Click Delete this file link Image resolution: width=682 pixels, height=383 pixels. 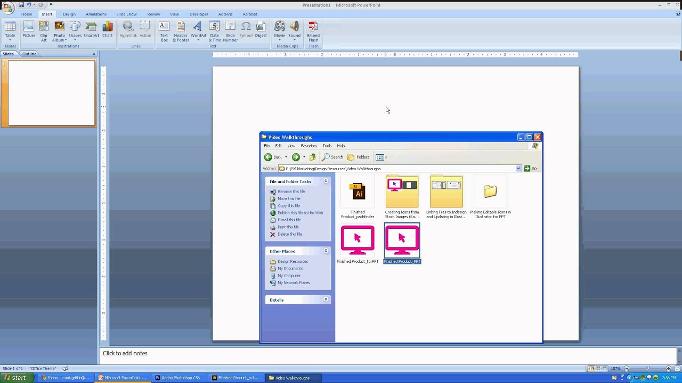[289, 234]
